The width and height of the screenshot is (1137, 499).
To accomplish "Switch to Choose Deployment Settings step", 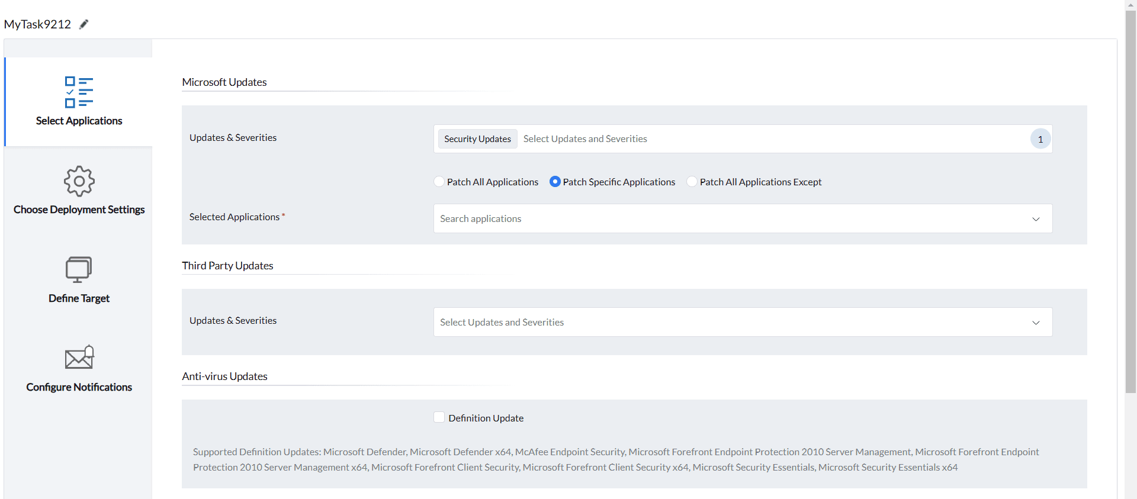I will pos(79,210).
